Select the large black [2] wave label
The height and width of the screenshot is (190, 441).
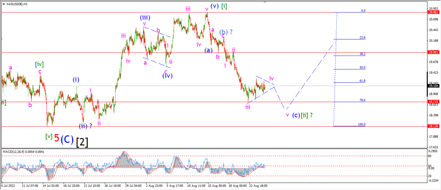[x=82, y=142]
